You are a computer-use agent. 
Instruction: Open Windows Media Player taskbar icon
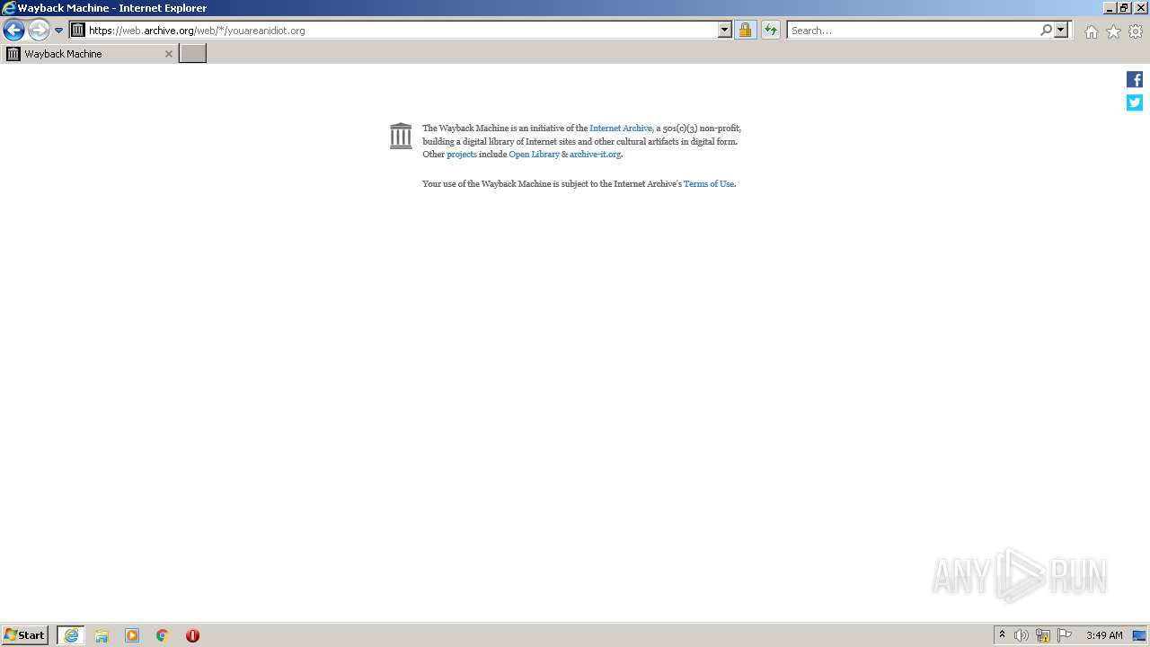pos(132,635)
